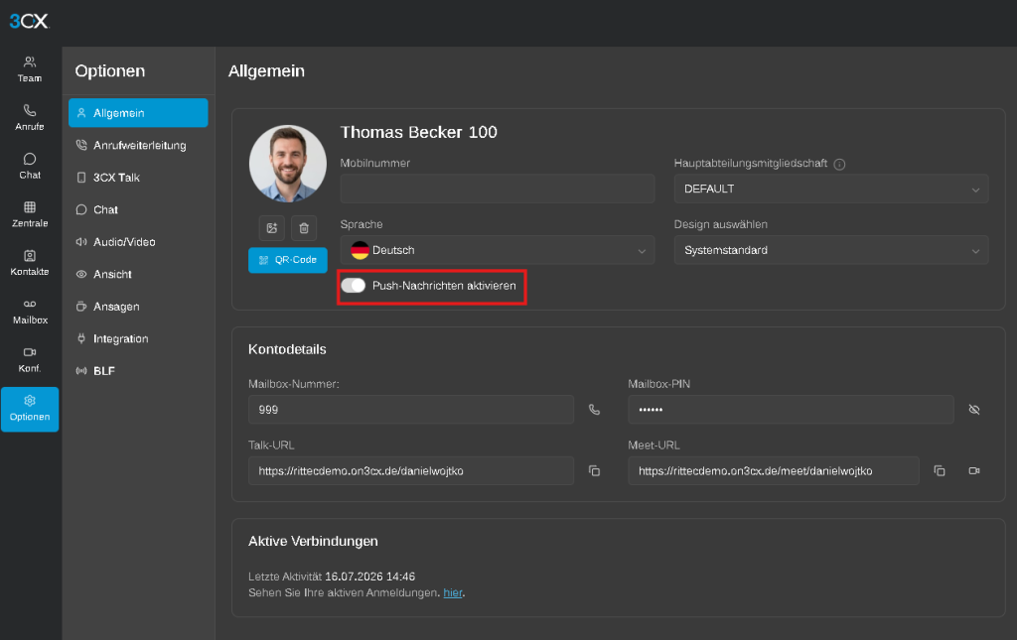
Task: Click the Hauptabteilungsmitgliedschaft info icon
Action: click(x=840, y=165)
